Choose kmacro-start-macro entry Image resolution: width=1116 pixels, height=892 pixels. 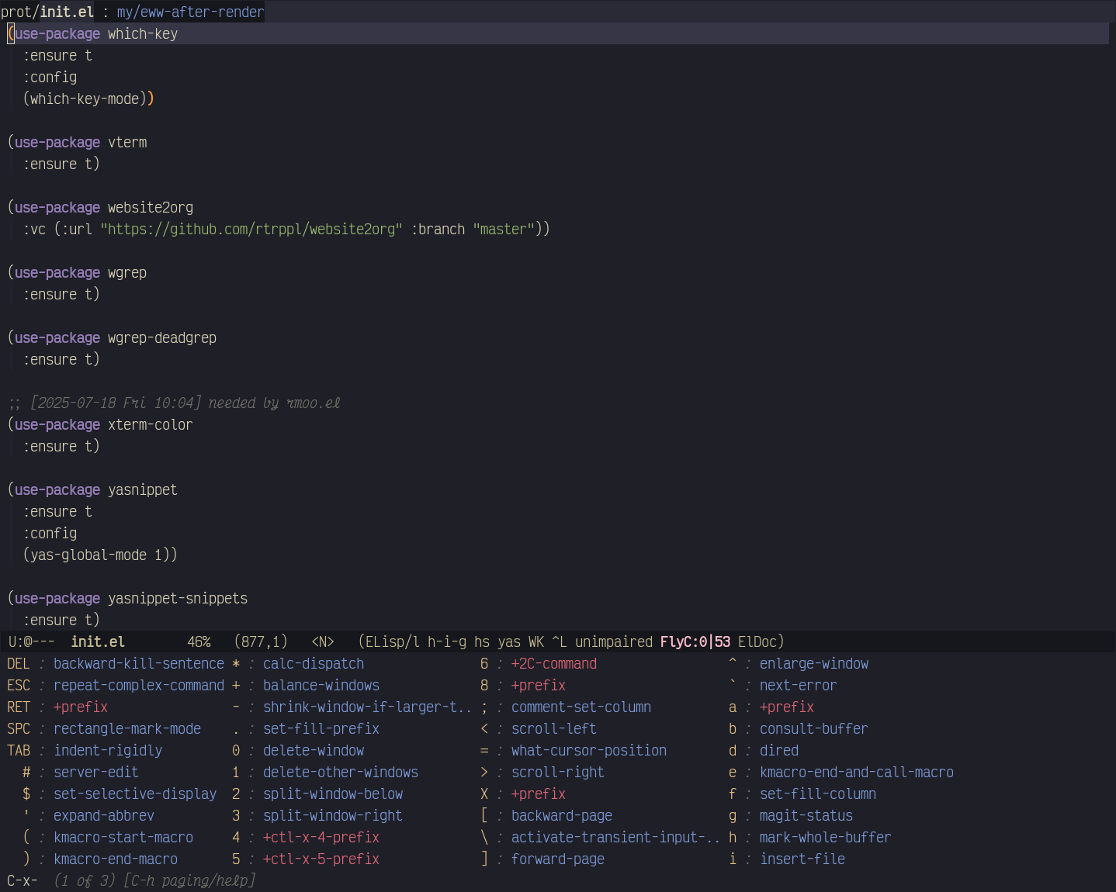point(123,837)
